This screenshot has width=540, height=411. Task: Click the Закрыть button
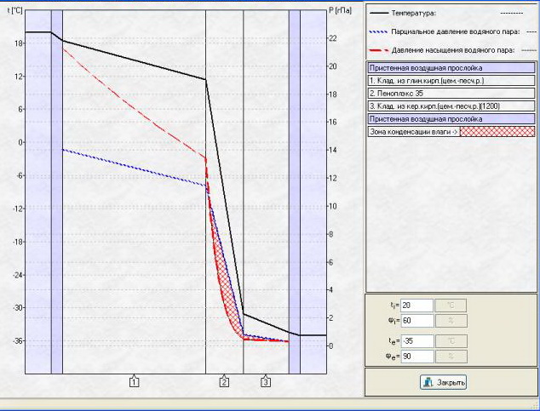(443, 382)
